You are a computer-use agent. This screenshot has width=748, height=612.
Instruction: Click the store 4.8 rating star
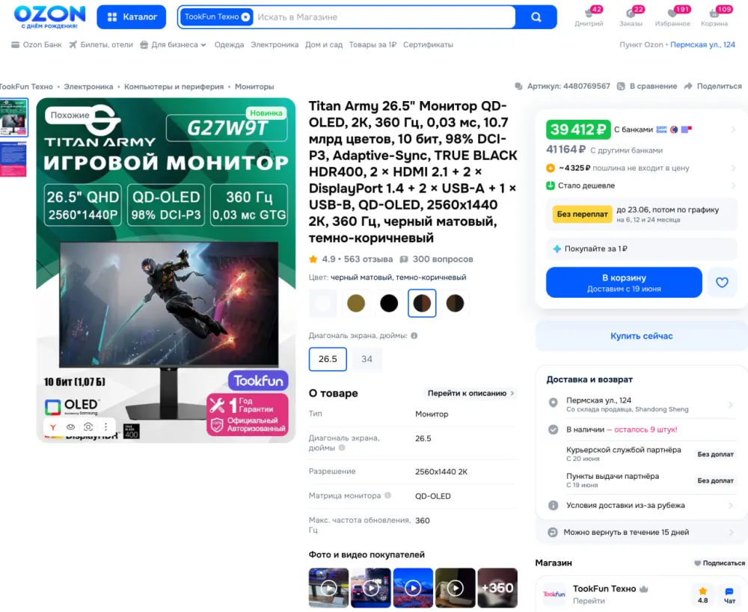(702, 592)
